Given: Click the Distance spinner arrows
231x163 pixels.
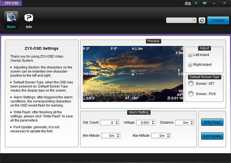Looking at the screenshot, I should 192,123.
